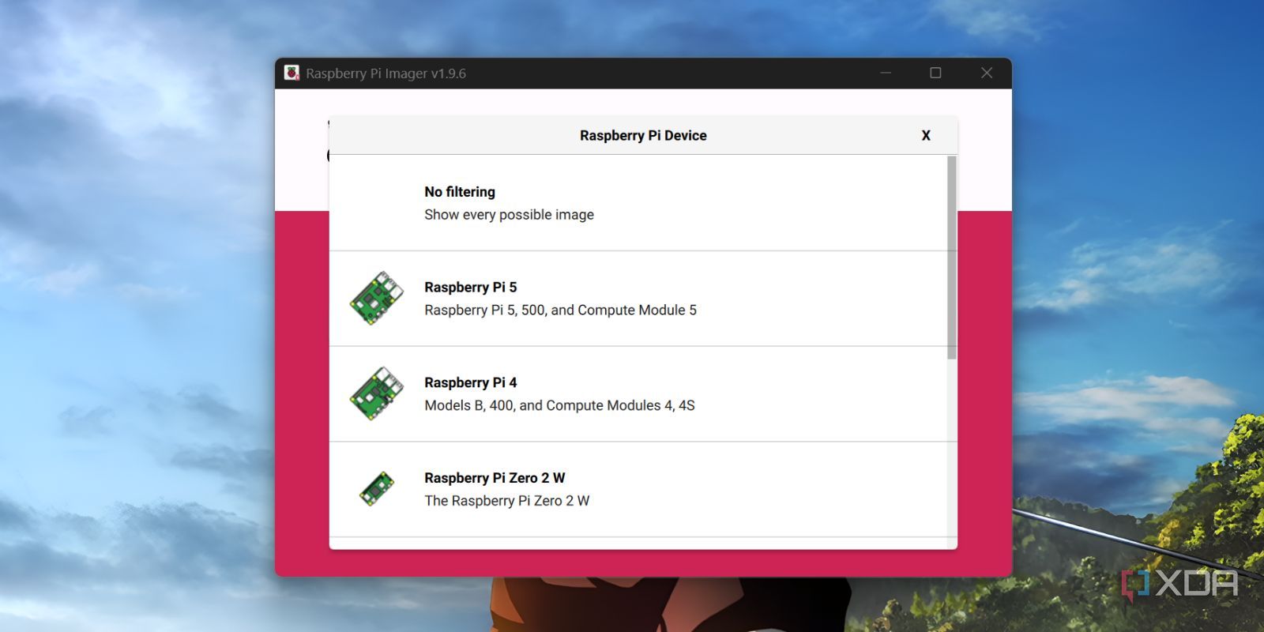Maximize the Raspberry Pi Imager window
This screenshot has height=632, width=1264.
935,73
